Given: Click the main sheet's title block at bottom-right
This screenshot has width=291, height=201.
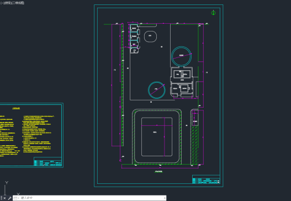Looking at the screenshot, I should (206, 179).
